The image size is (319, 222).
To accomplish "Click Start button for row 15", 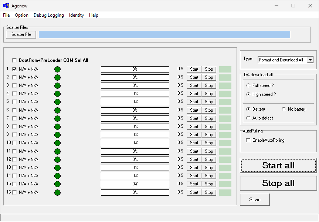I will [194, 184].
